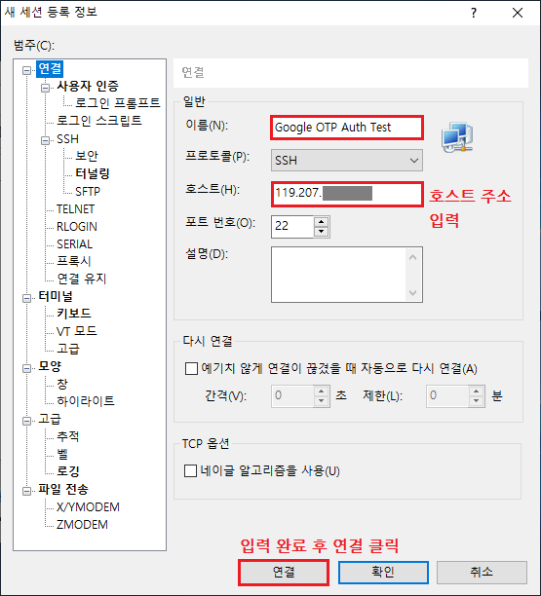This screenshot has width=541, height=596.
Task: Select 사용자 인증 category
Action: click(88, 86)
